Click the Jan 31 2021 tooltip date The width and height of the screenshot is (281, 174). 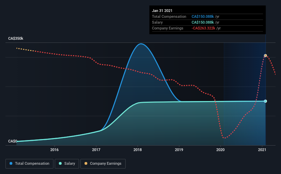pyautogui.click(x=162, y=11)
